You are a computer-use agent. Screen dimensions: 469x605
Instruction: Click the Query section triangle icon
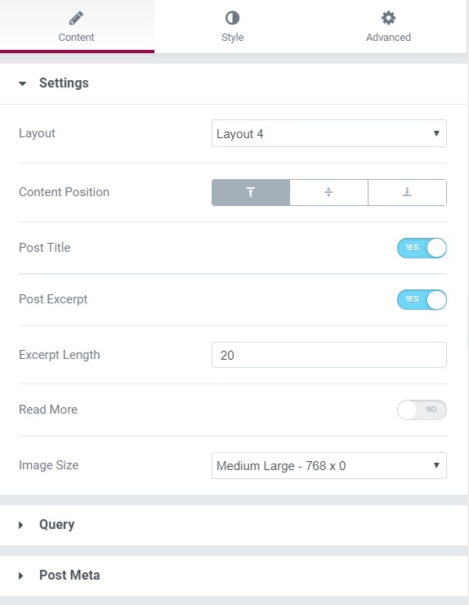[20, 525]
